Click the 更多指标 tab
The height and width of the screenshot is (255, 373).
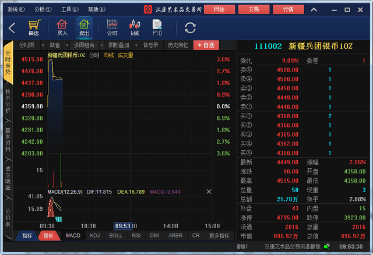click(222, 236)
